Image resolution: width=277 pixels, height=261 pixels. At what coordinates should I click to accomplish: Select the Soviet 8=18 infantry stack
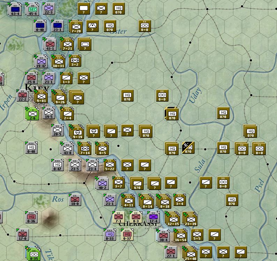[x=165, y=202]
